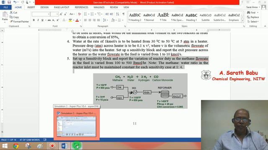Apply the Heading 2 style

point(135,17)
